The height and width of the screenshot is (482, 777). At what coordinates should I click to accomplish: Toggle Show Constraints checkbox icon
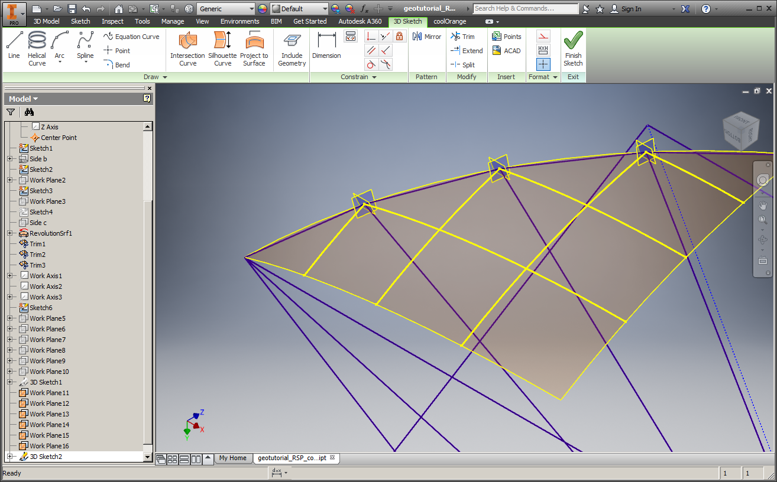point(351,36)
